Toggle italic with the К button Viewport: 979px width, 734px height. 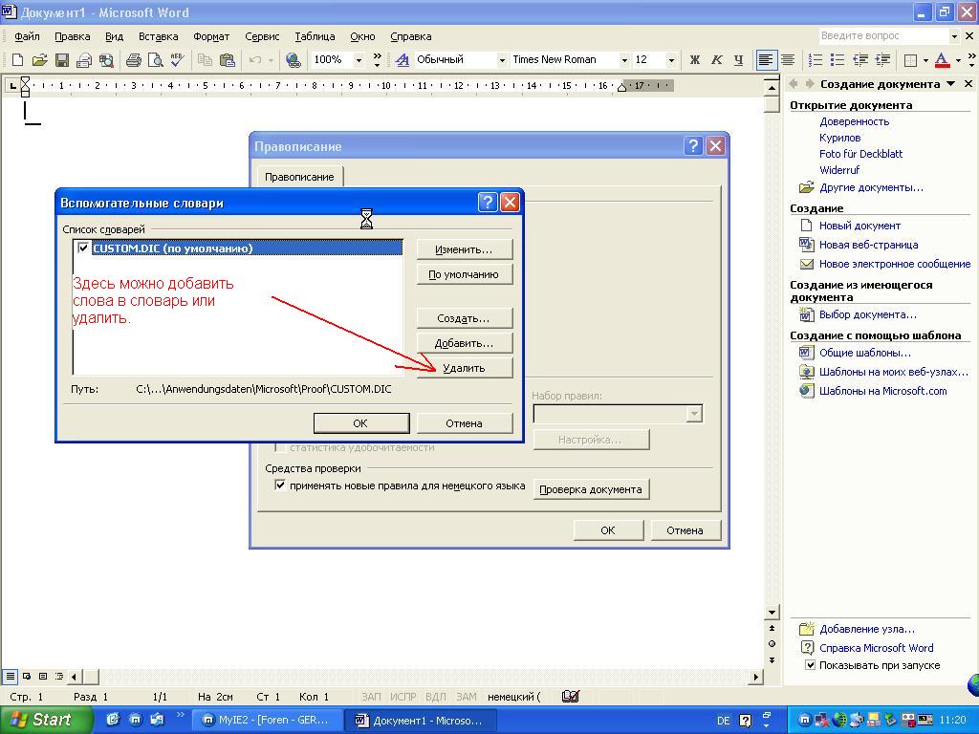coord(717,60)
